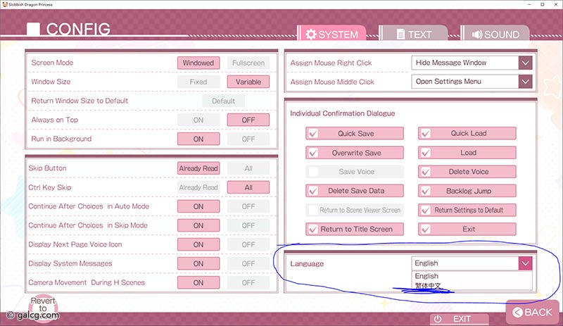
Task: Uncheck the Delete Voice confirmation
Action: [425, 172]
